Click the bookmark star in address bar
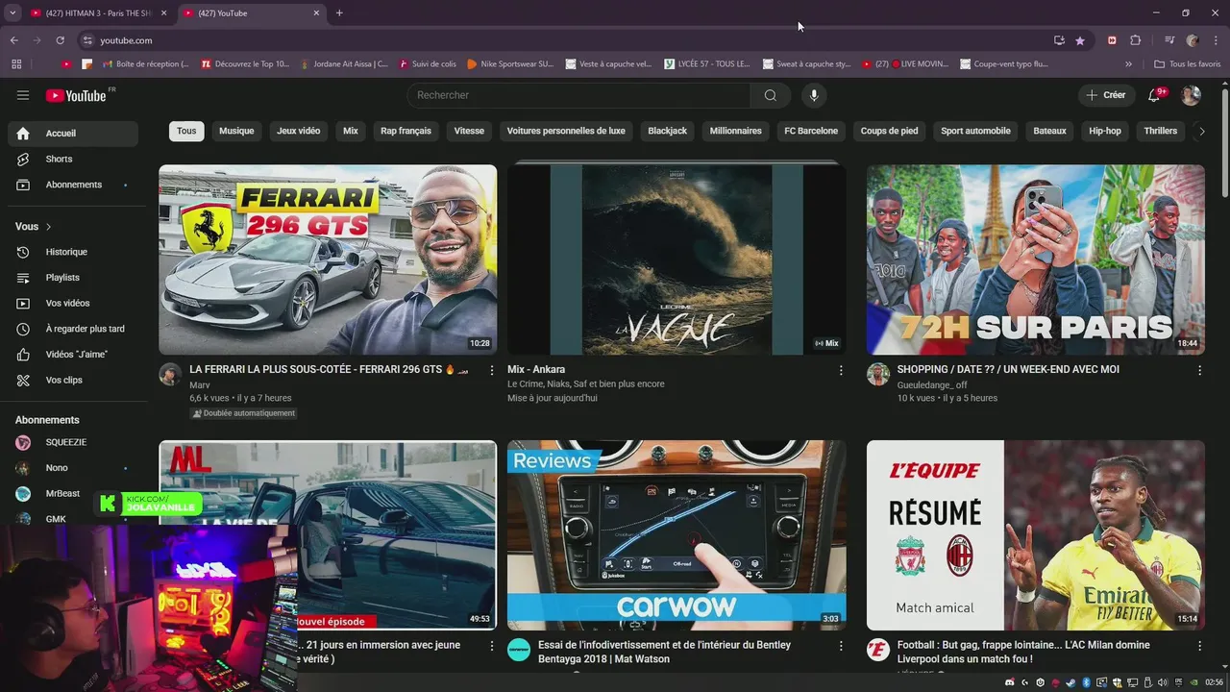The width and height of the screenshot is (1230, 692). pos(1080,40)
